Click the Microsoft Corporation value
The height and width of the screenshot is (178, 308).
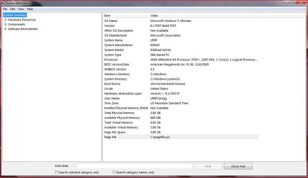pos(165,35)
